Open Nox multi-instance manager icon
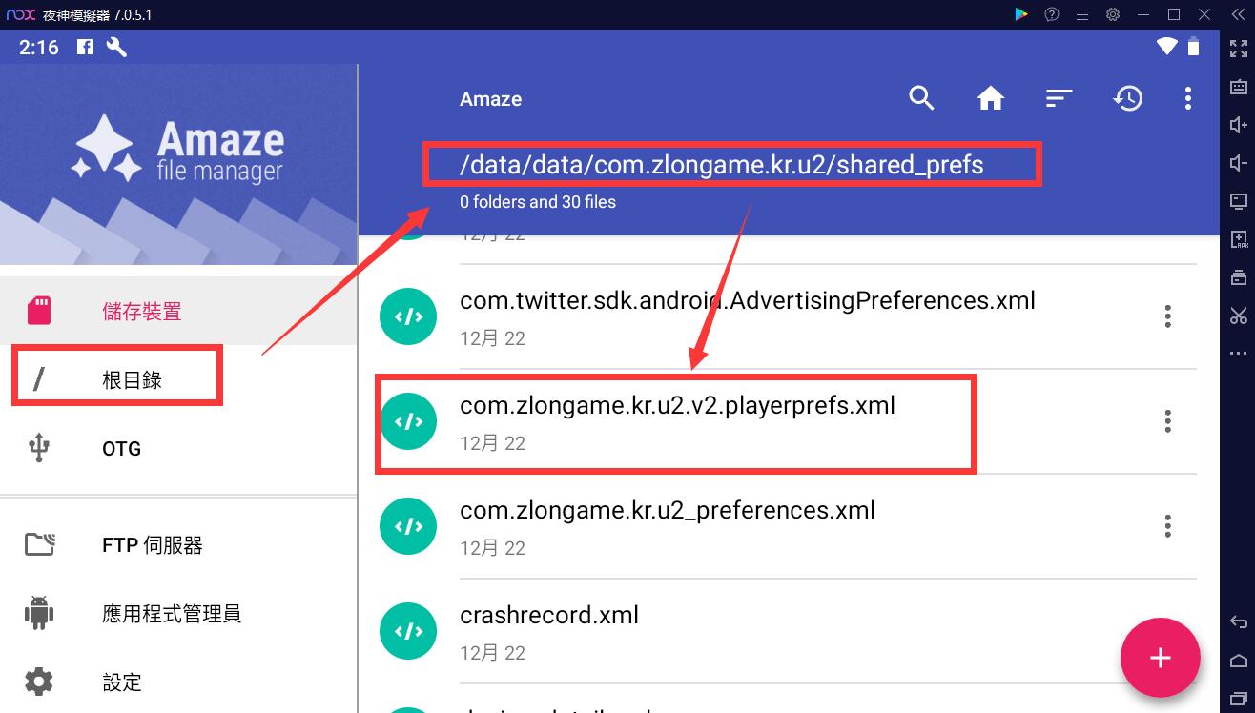 pos(1238,277)
